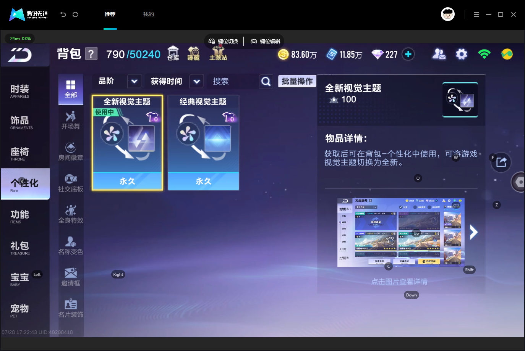Click the Tencent Pioneer refresh icon
The width and height of the screenshot is (525, 351).
75,14
